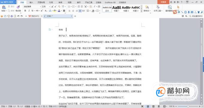The width and height of the screenshot is (204, 108).
Task: Open the font color A dropdown
Action: click(x=61, y=11)
